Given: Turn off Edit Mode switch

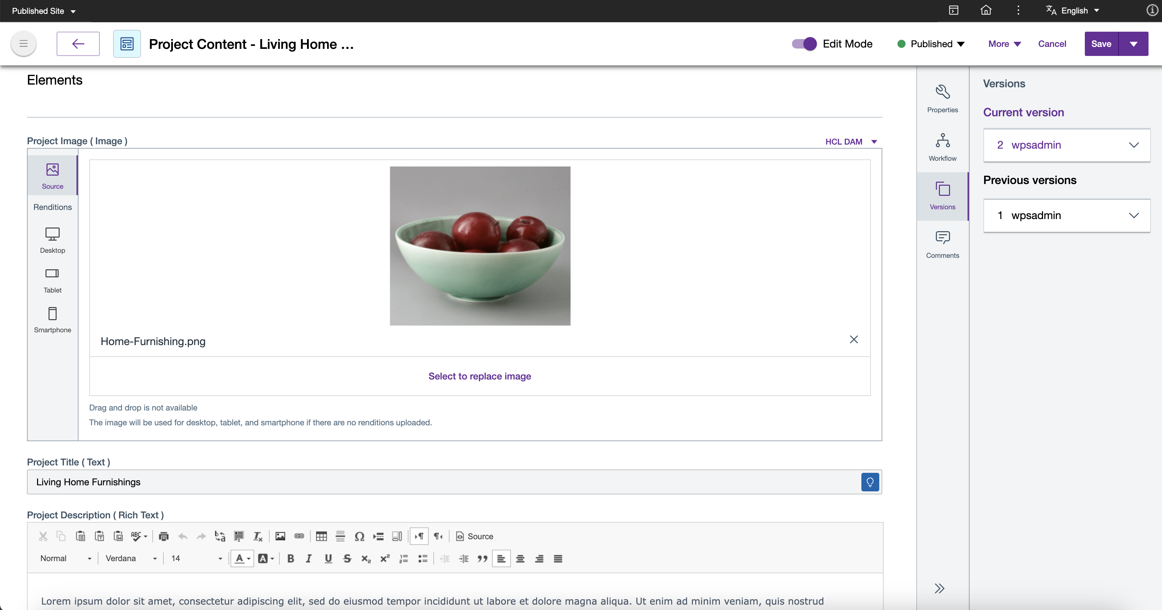Looking at the screenshot, I should click(x=804, y=44).
